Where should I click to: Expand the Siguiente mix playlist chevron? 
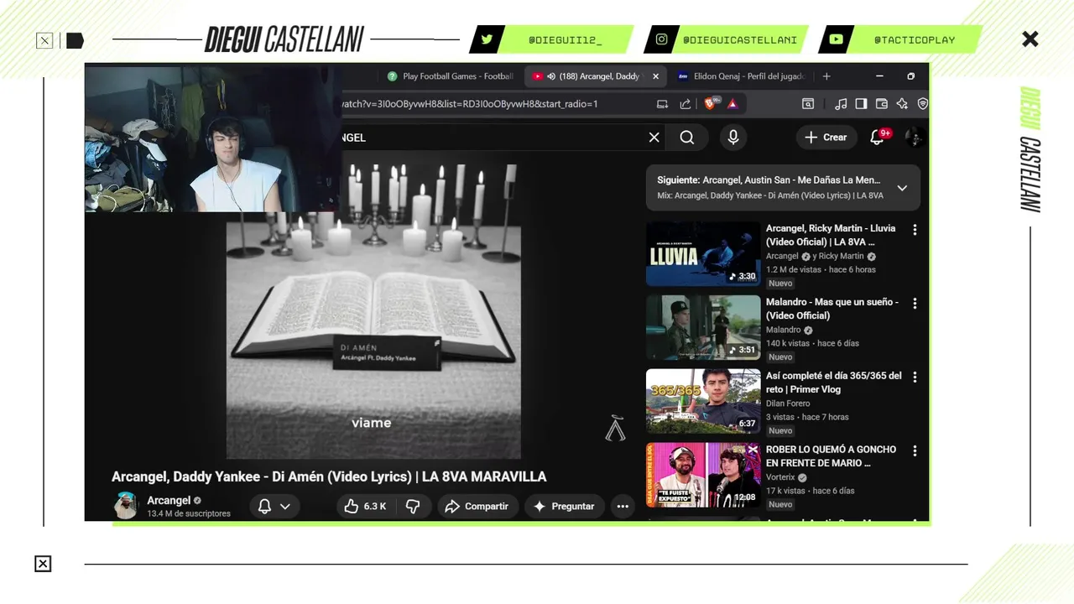tap(902, 188)
